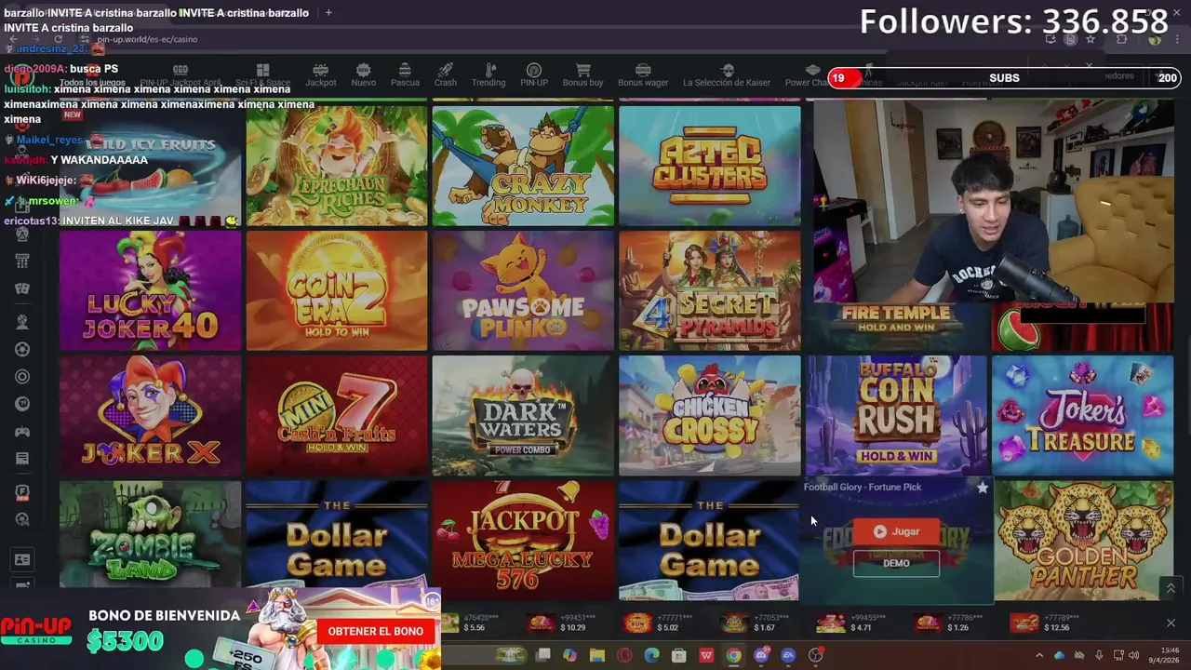Launch the Crazy Monkey game
This screenshot has width=1191, height=670.
tap(523, 166)
